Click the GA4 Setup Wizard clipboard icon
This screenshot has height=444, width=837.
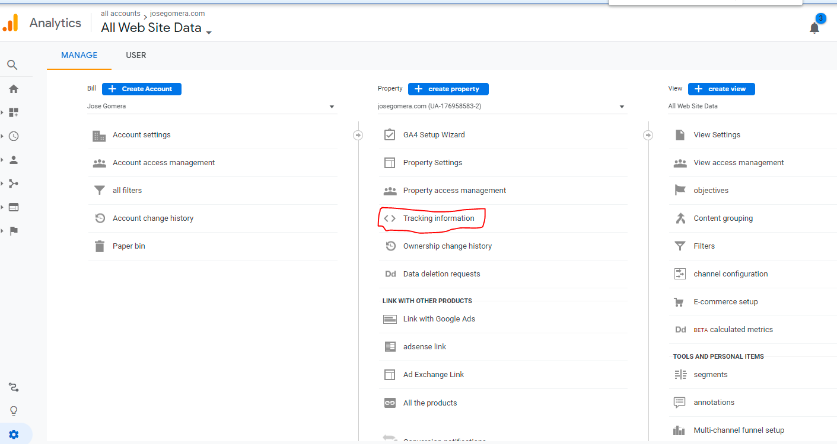point(390,135)
